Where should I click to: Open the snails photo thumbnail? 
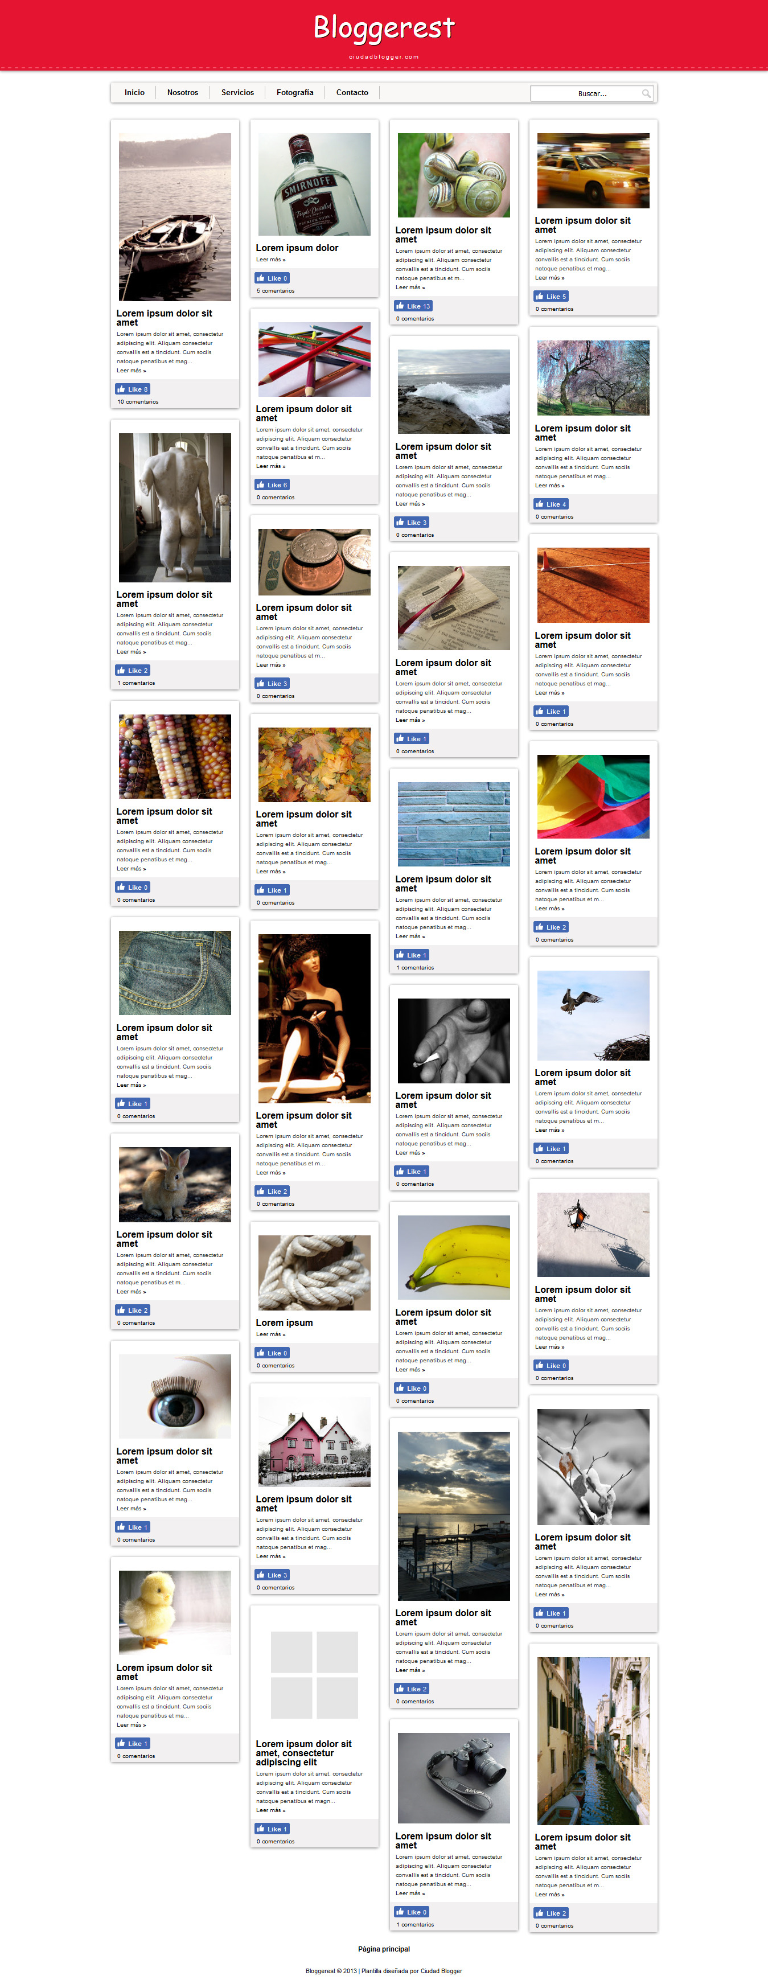point(454,175)
